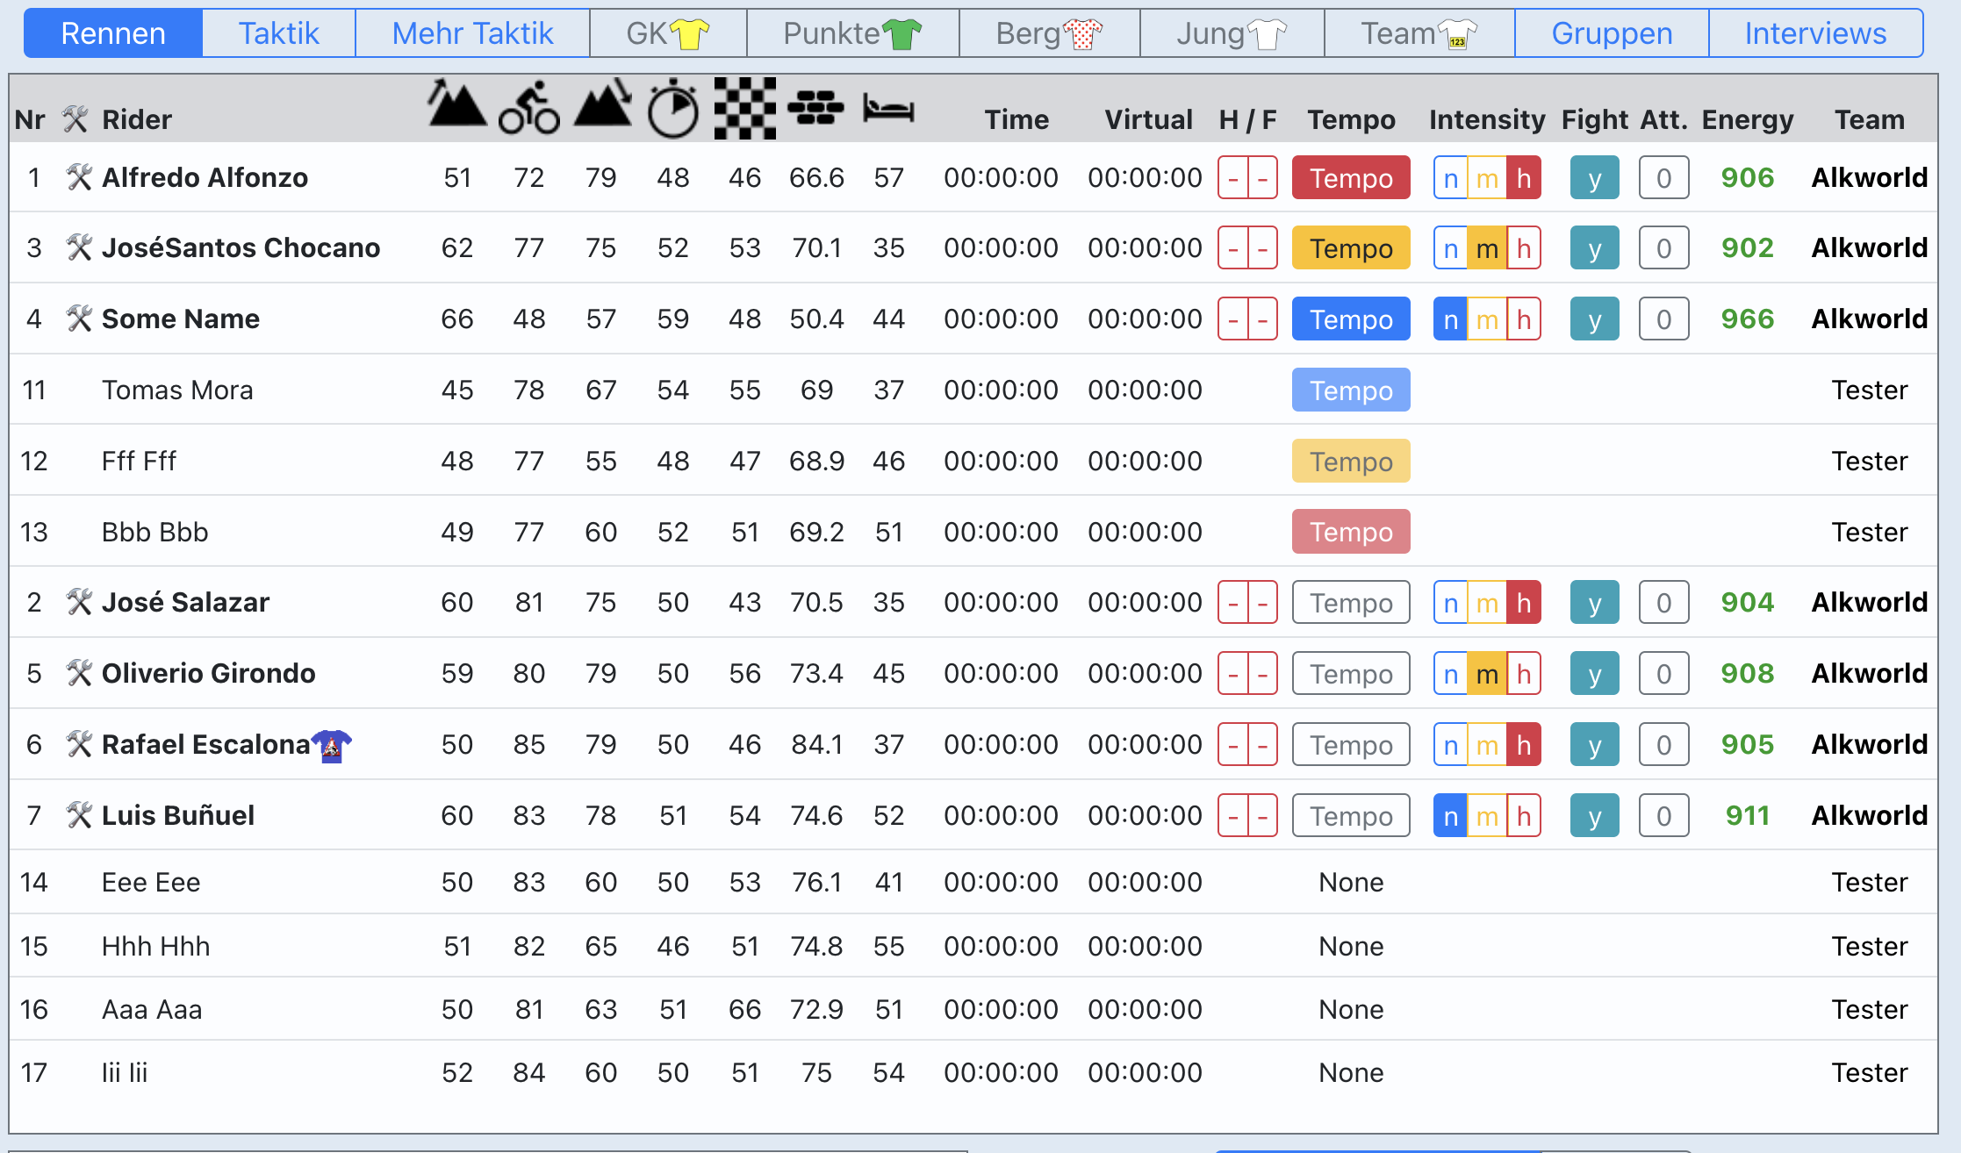1961x1153 pixels.
Task: Click the pale yellow Tempo for Fff Fff
Action: [x=1351, y=462]
